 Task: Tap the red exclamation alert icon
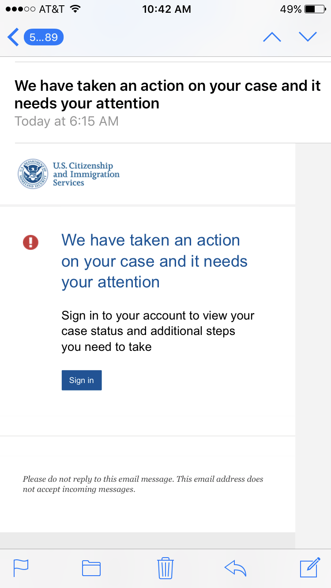[31, 242]
